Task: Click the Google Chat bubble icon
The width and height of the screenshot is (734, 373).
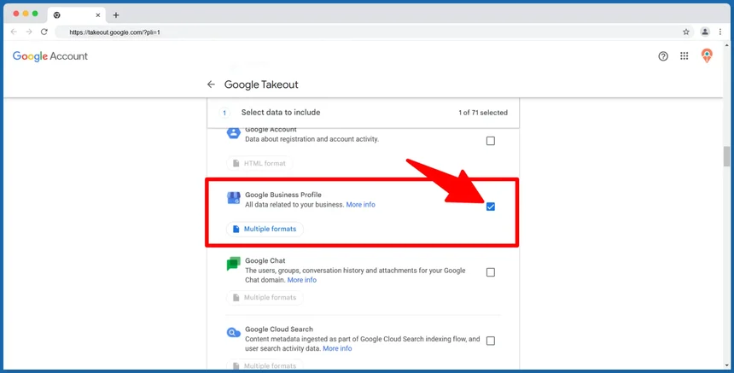Action: point(234,264)
